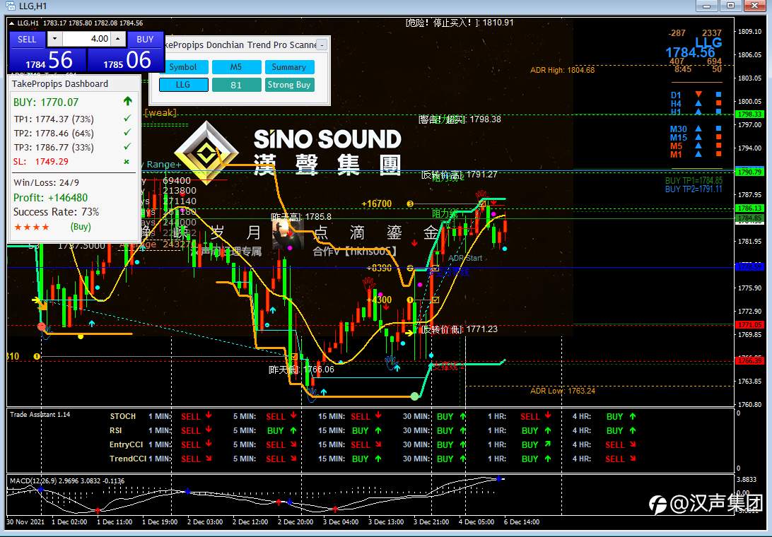Click the red arrow beside STOCH 1 HR SELL
This screenshot has width=772, height=537.
tap(548, 416)
